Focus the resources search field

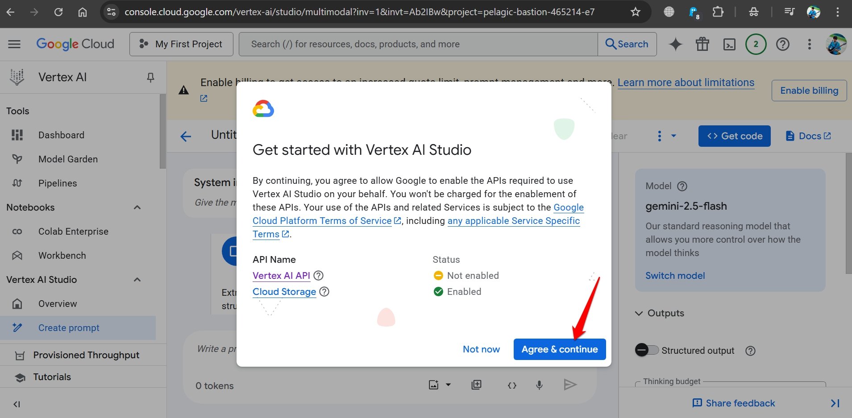(418, 44)
